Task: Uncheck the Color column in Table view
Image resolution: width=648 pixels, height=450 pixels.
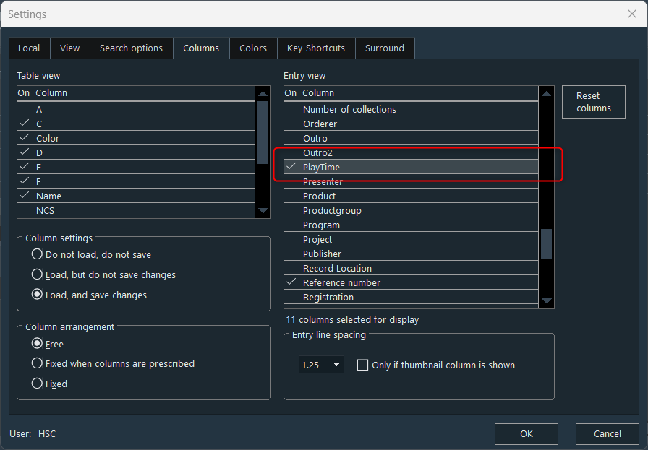Action: (25, 138)
